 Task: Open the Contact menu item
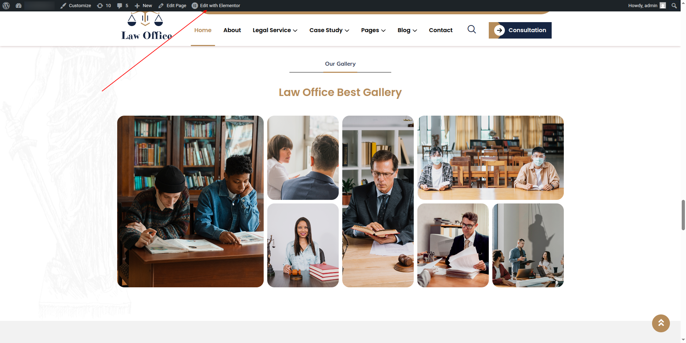441,30
